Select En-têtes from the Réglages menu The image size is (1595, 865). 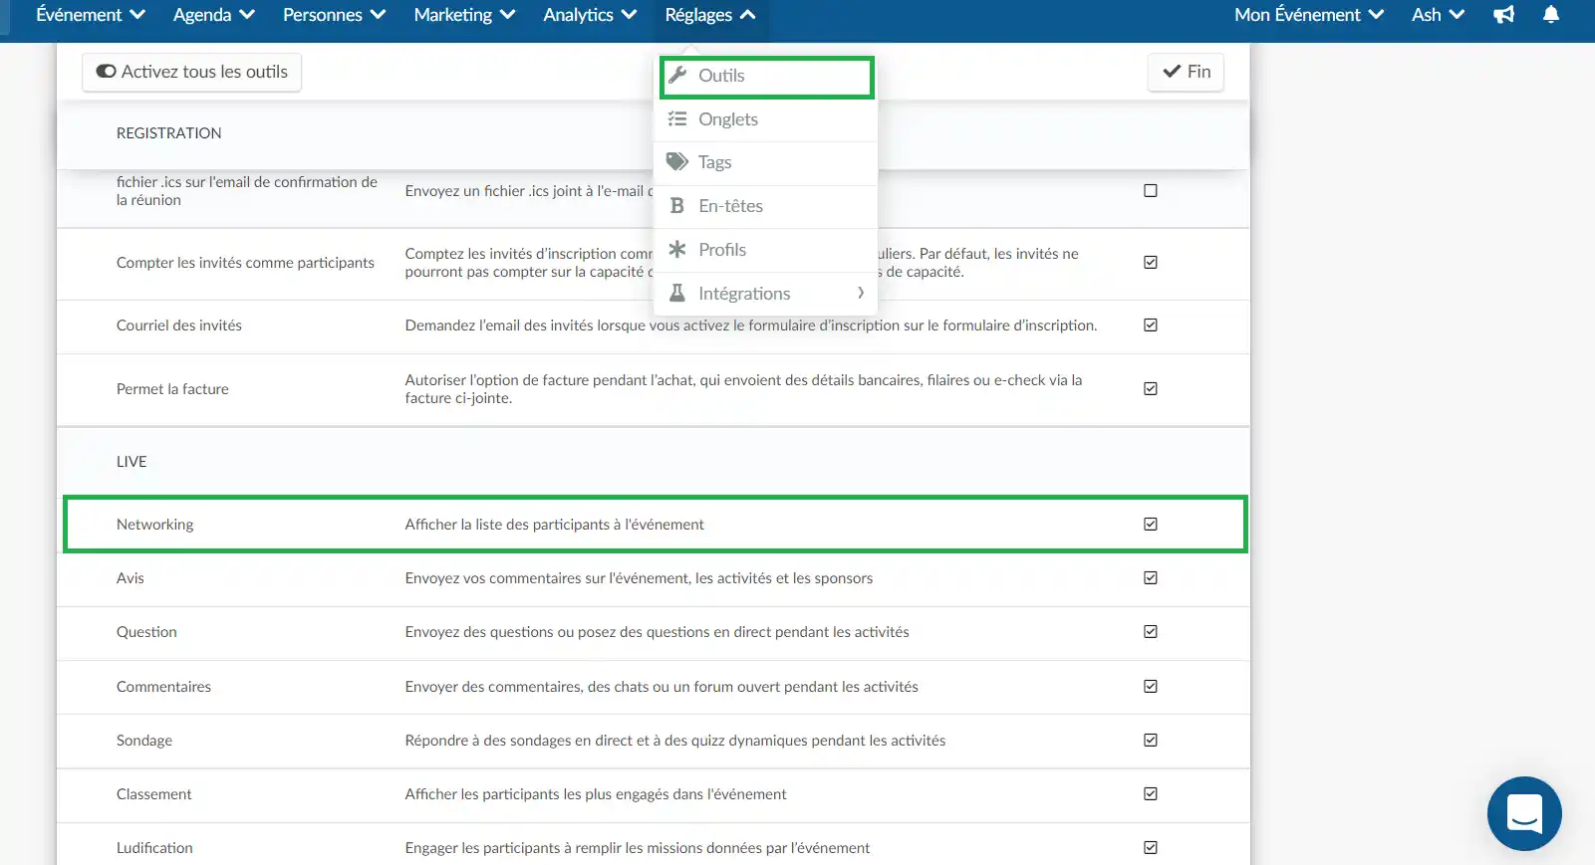[765, 206]
